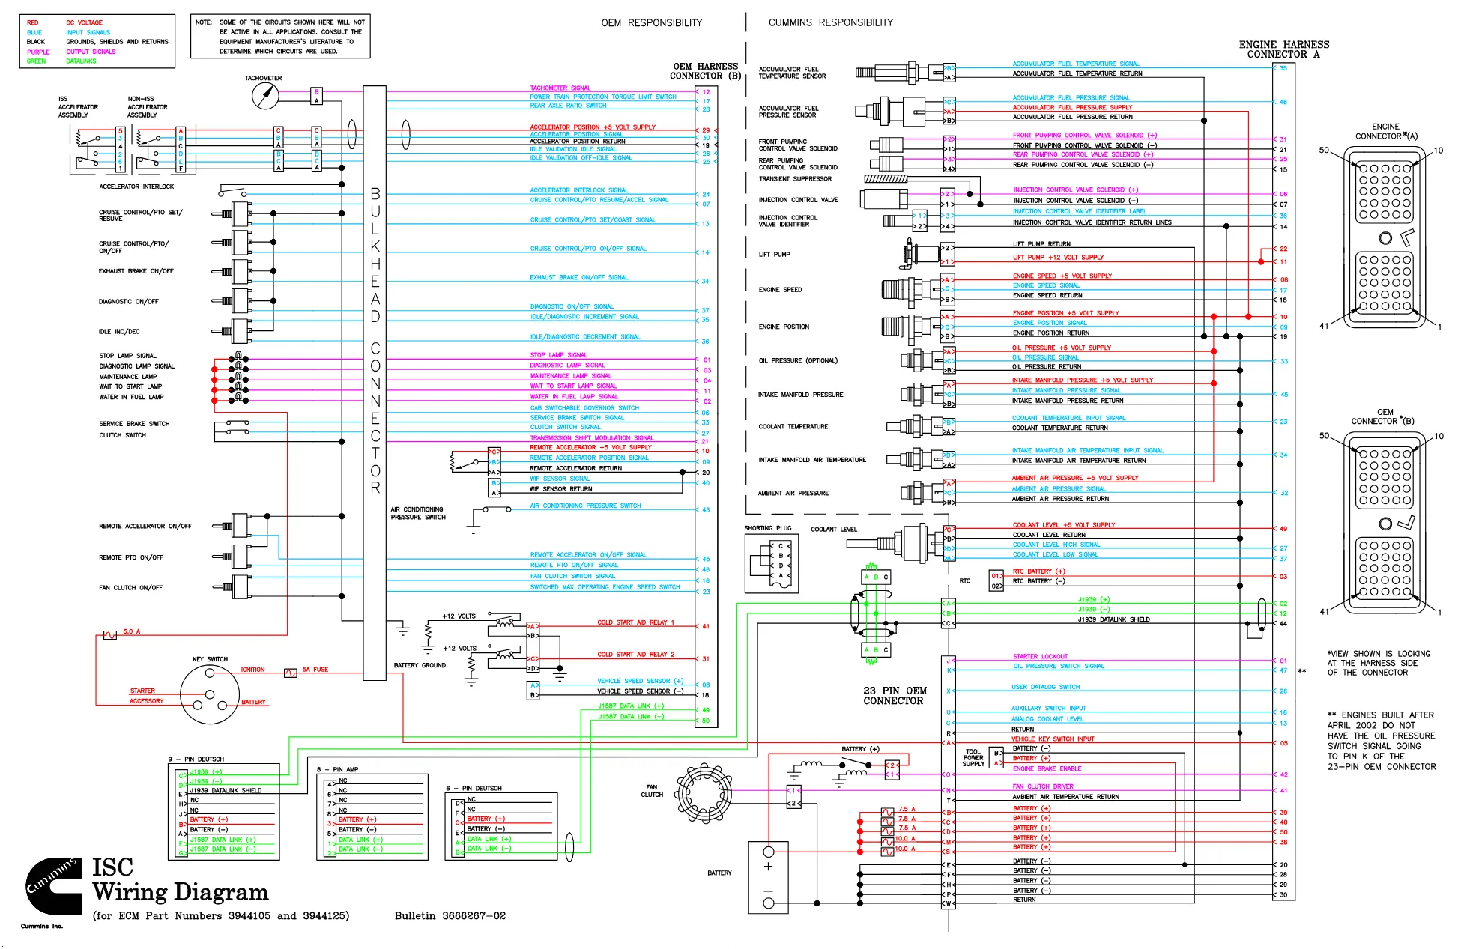Viewport: 1467px width, 949px height.
Task: Click the 'J1939 DATALINK SHIELD' label on engine harness
Action: [x=1114, y=620]
